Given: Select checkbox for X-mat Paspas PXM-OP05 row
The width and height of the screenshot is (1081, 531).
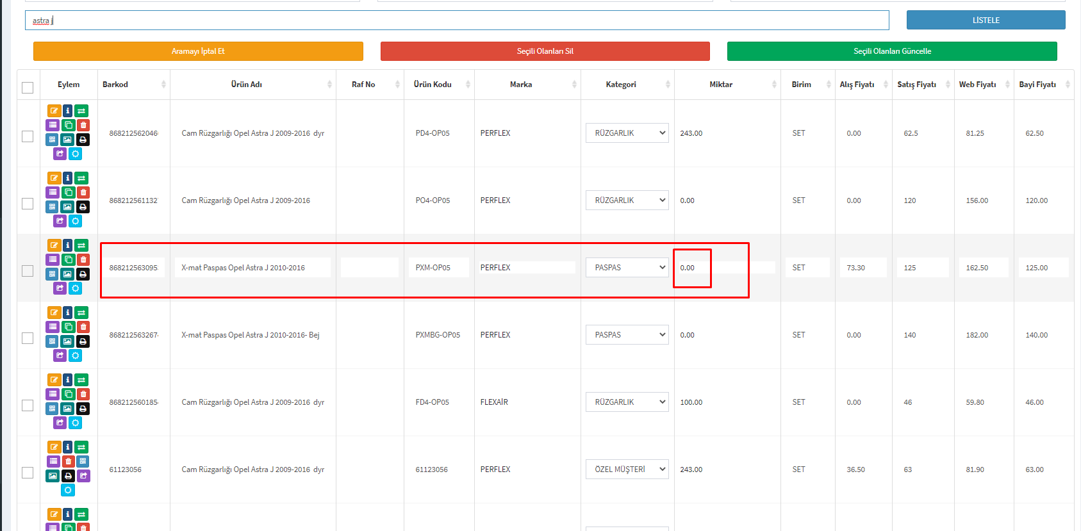Looking at the screenshot, I should 28,271.
